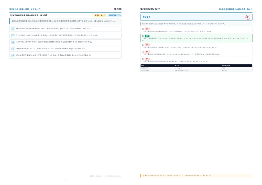Click the 誤り badge beside explanation ③

(147, 45)
